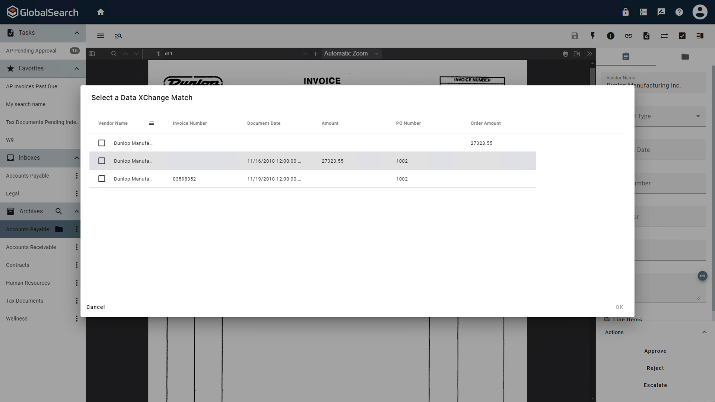Open the AP Pending Approval task
715x402 pixels.
click(31, 51)
